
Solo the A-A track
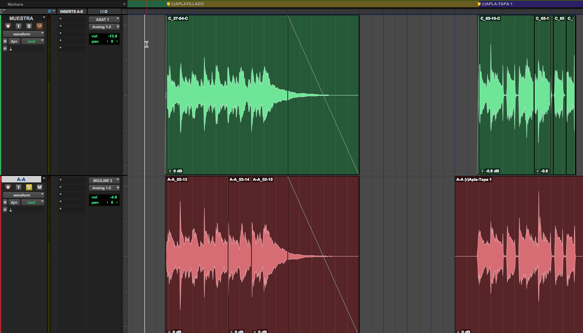click(x=29, y=187)
